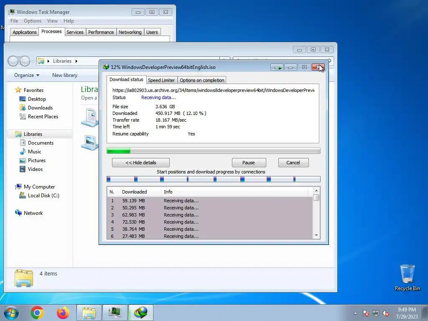The width and height of the screenshot is (428, 321).
Task: Select connection row with 72.530 MB
Action: click(x=210, y=222)
